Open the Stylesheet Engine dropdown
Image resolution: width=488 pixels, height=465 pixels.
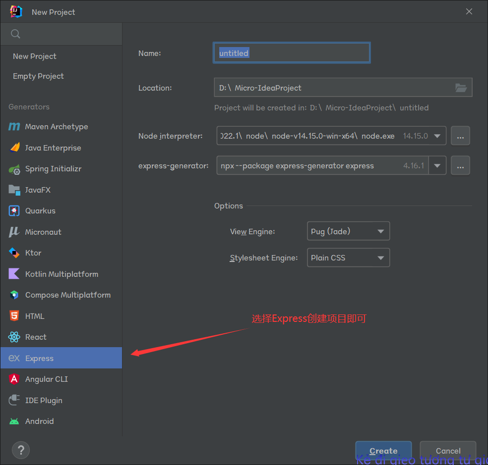click(x=348, y=258)
